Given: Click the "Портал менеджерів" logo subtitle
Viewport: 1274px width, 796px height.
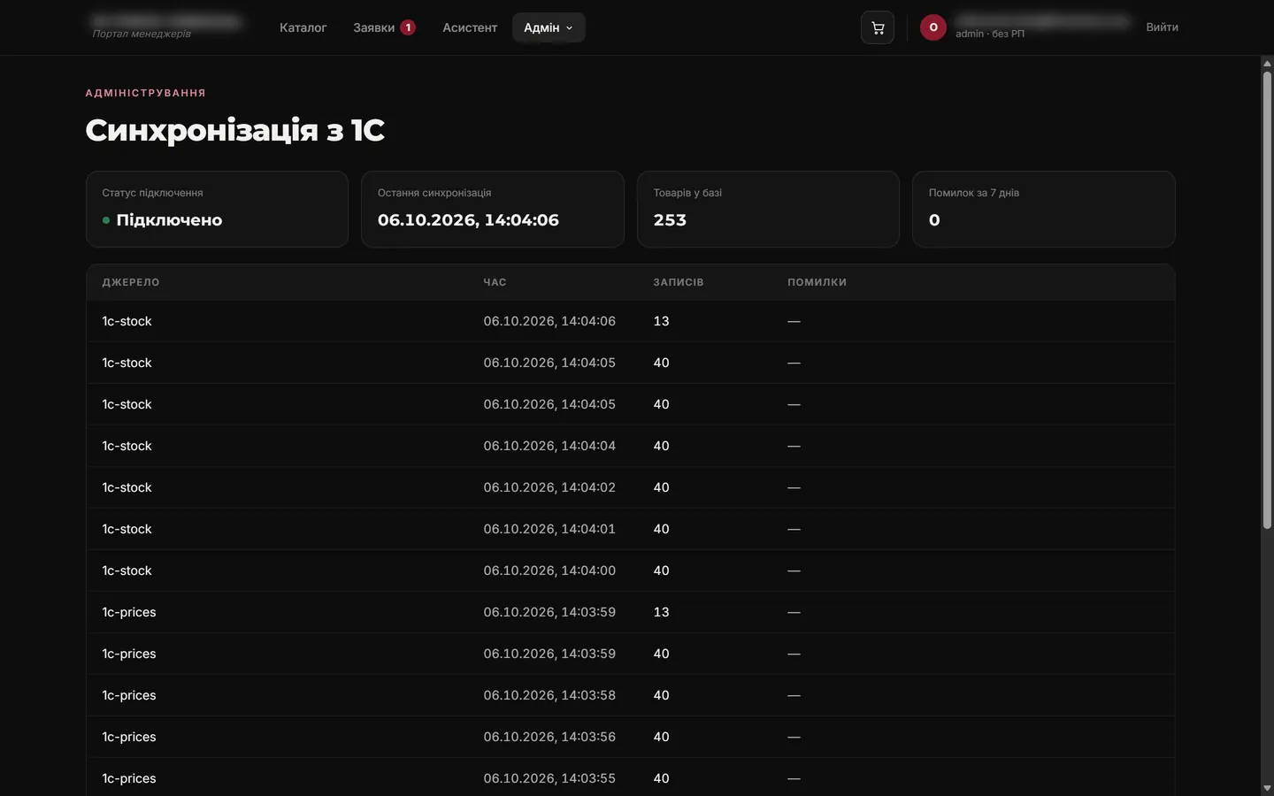Looking at the screenshot, I should (142, 34).
